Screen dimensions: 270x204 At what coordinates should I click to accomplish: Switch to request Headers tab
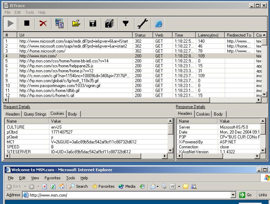tap(13, 114)
